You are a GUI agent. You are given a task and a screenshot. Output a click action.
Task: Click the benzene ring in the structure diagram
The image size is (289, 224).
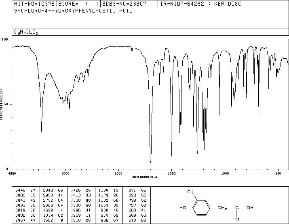point(201,208)
